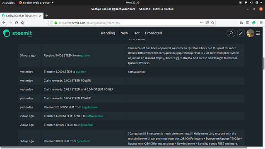Screen dimensions: 265x149
Task: Open the clock showing Mon 22:39
Action: pyautogui.click(x=132, y=2)
